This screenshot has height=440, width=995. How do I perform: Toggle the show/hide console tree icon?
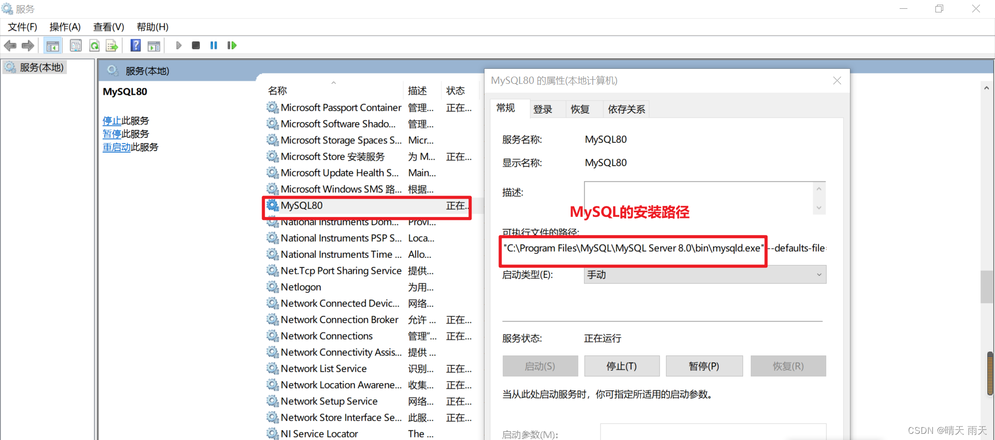coord(52,46)
